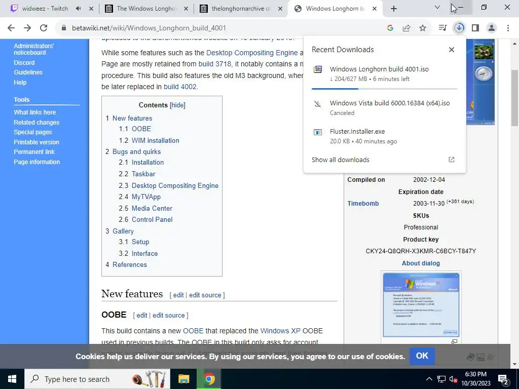Click the ISO file icon for build 4001
The image size is (519, 389).
(x=318, y=69)
